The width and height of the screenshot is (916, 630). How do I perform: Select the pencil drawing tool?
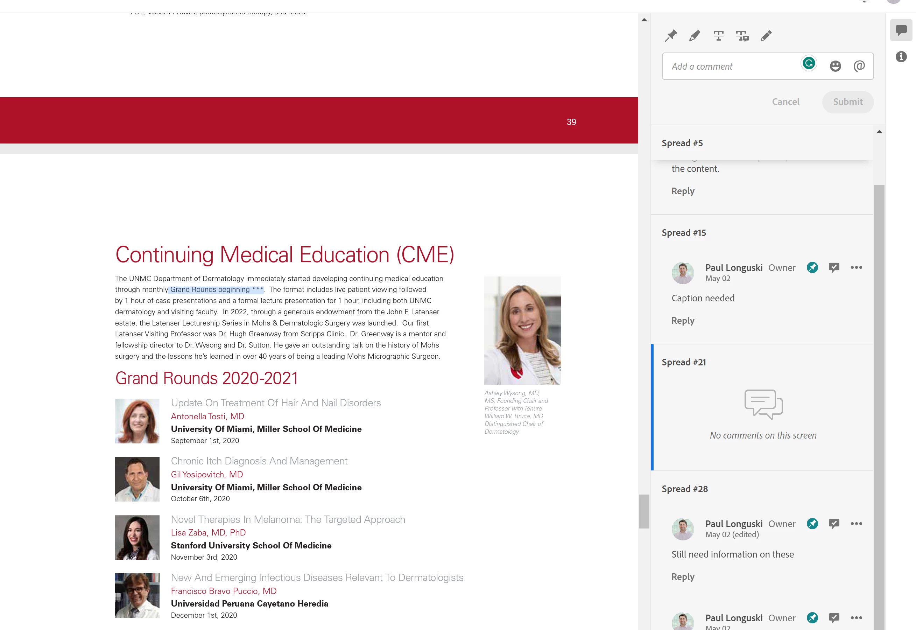pos(766,36)
